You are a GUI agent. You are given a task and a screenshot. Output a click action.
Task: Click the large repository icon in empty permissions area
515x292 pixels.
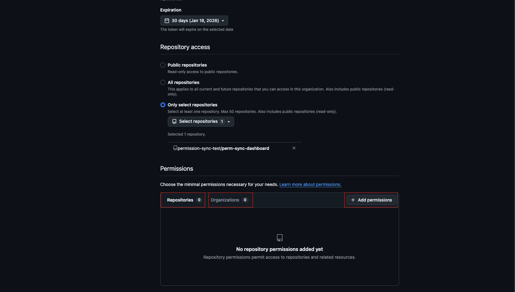(x=279, y=238)
